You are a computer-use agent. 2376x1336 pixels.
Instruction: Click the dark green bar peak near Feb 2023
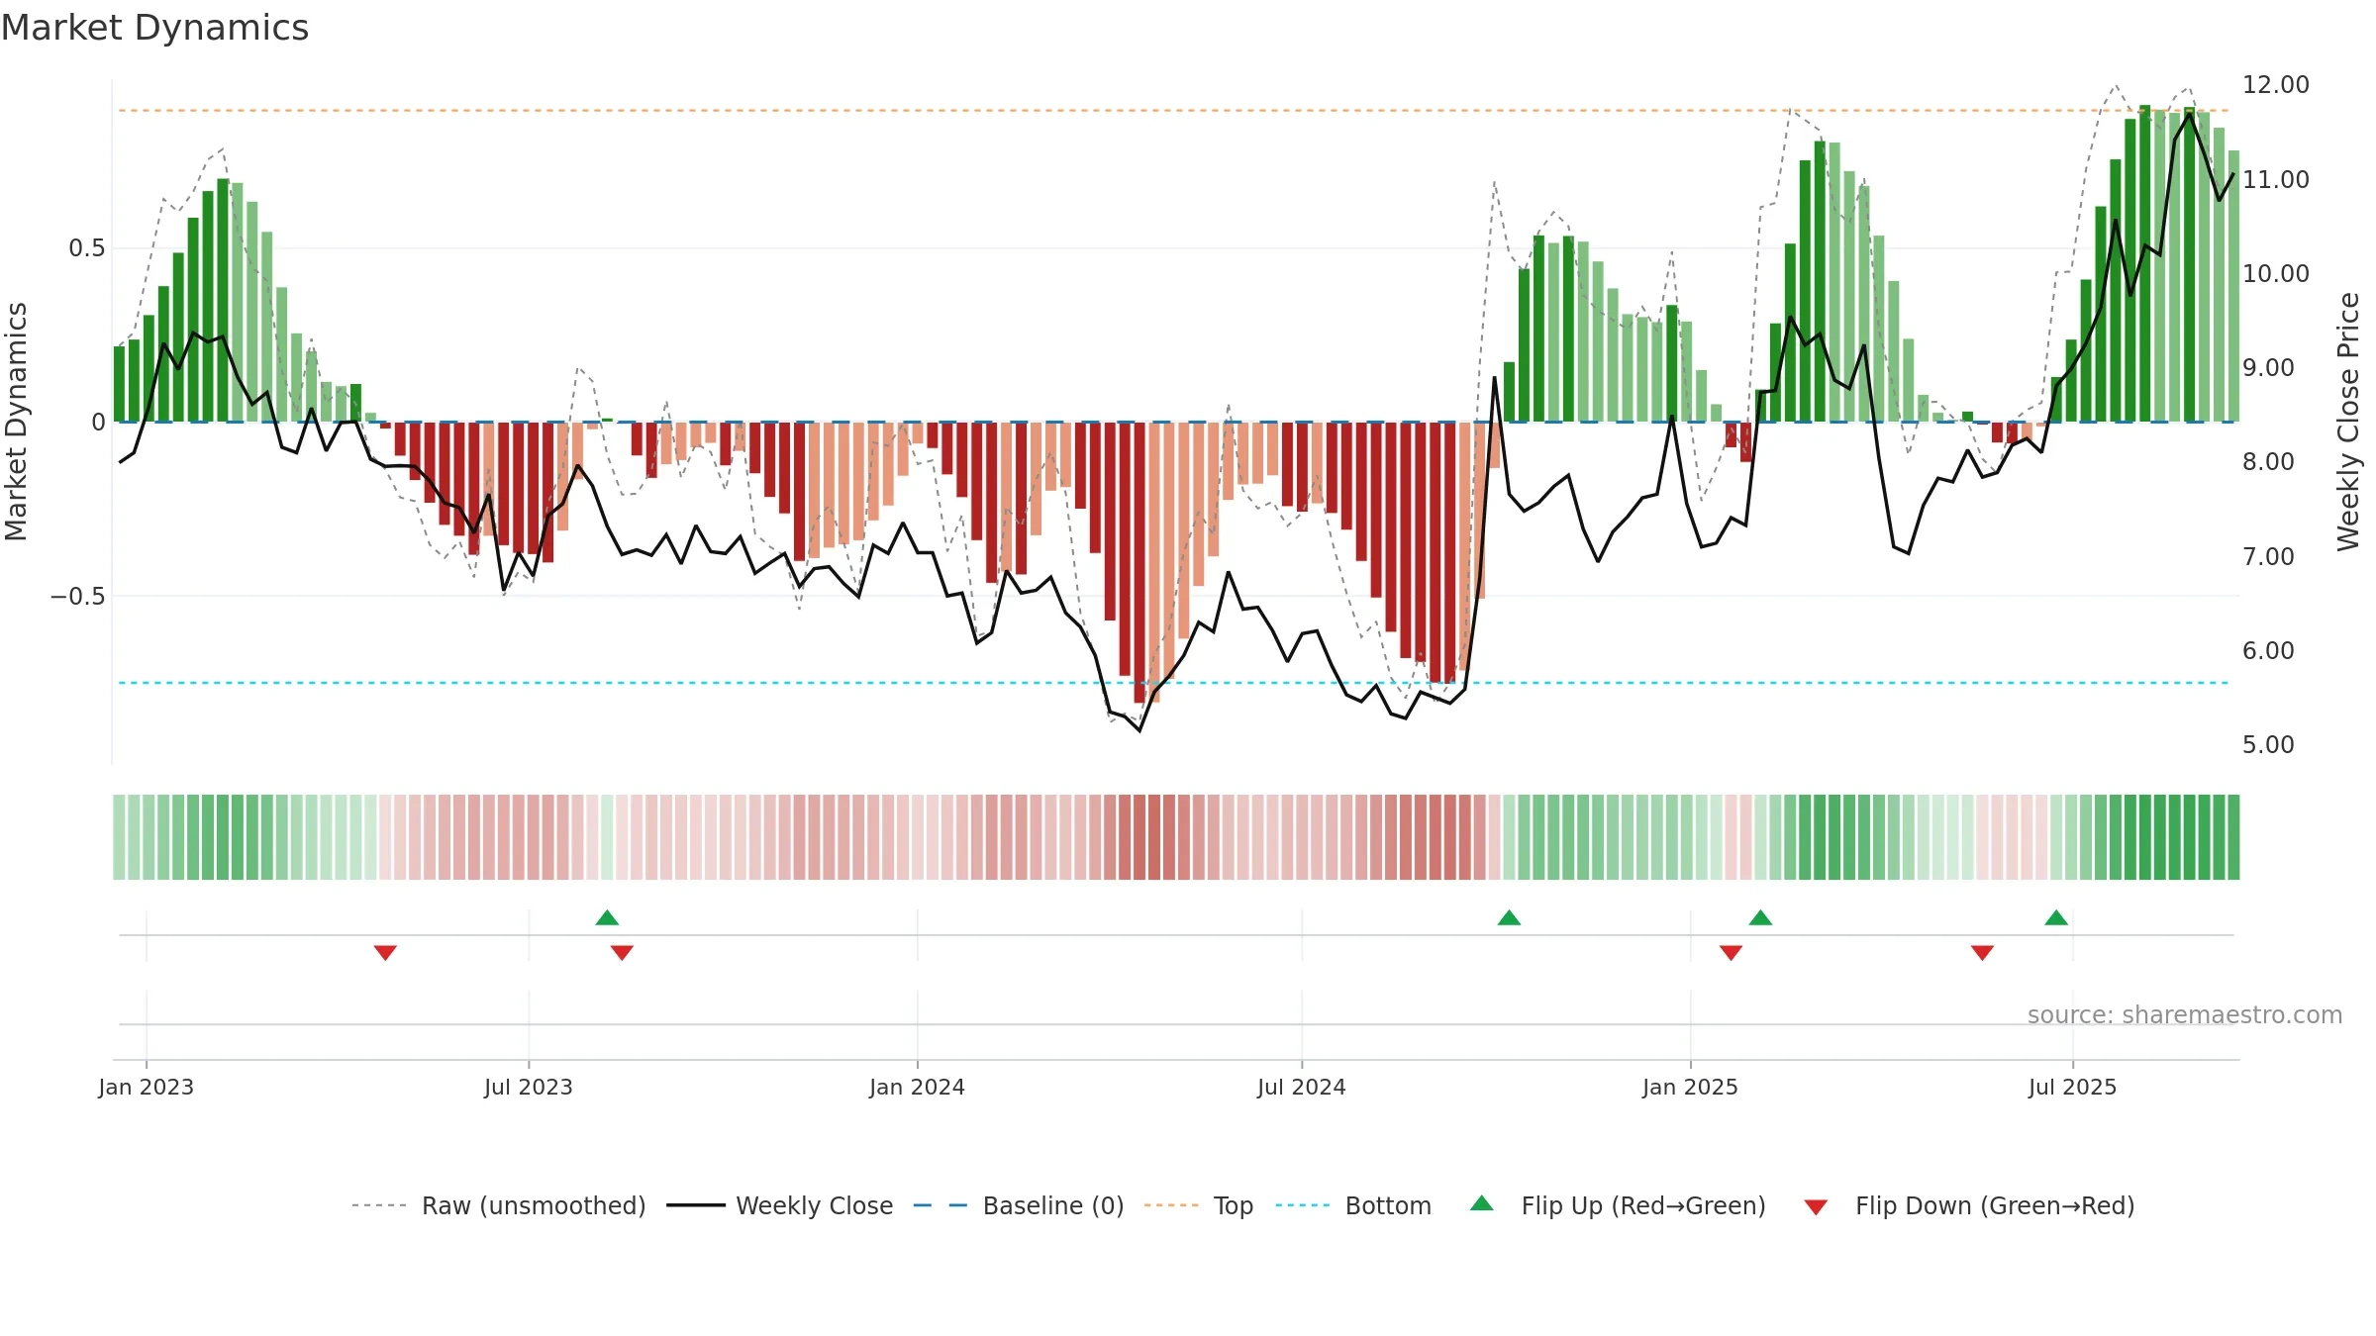(x=223, y=300)
